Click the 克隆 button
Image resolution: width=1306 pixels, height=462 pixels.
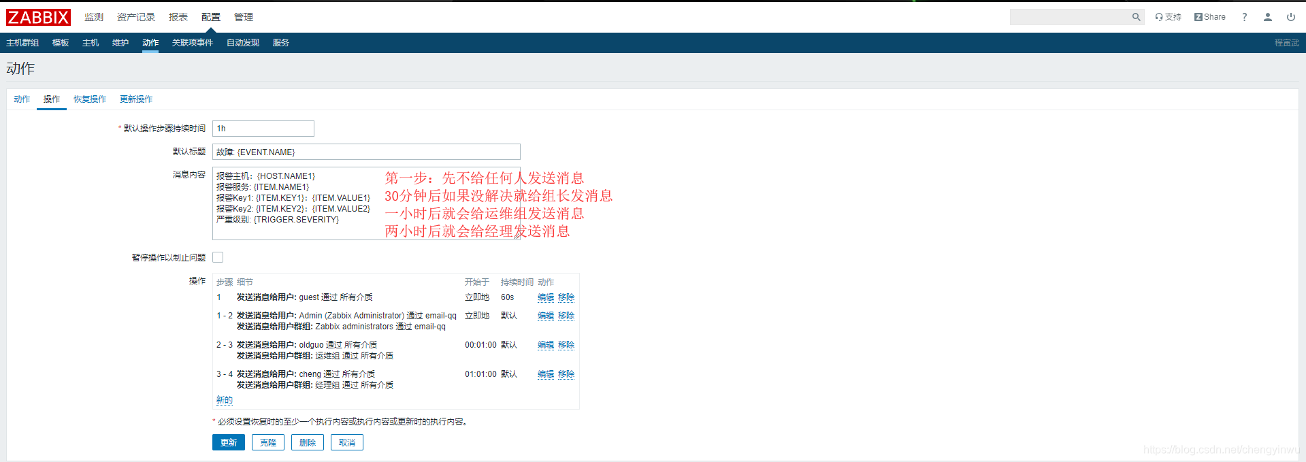(268, 442)
